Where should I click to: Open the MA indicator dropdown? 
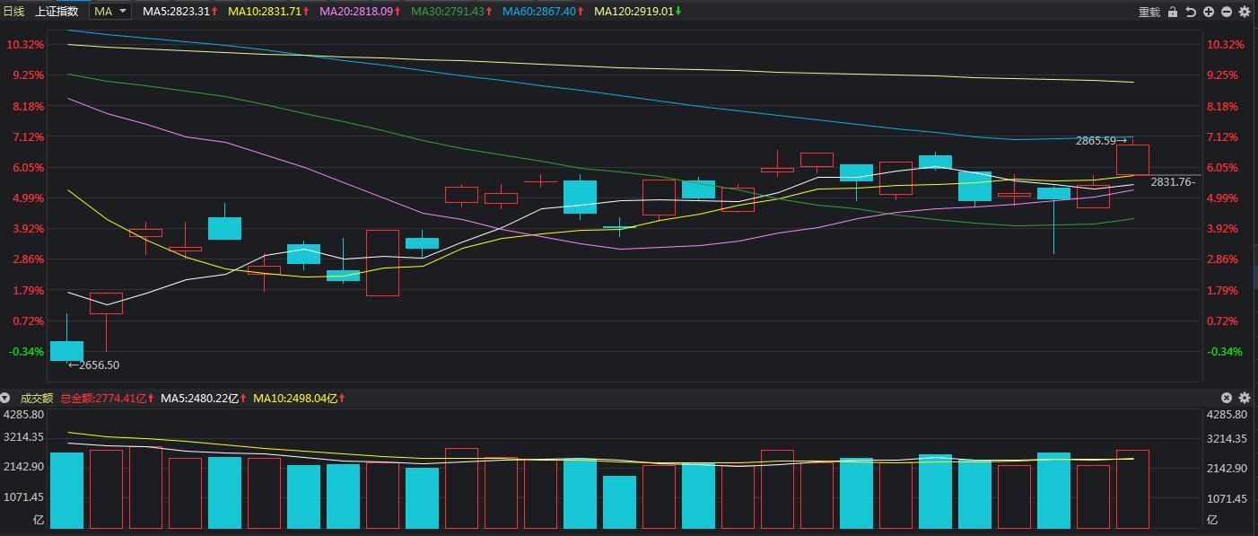click(112, 12)
